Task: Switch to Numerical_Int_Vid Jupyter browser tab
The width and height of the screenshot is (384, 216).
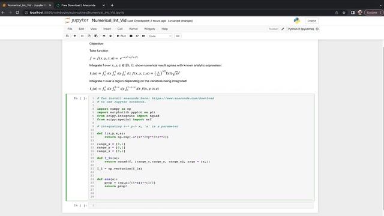Action: tap(26, 5)
